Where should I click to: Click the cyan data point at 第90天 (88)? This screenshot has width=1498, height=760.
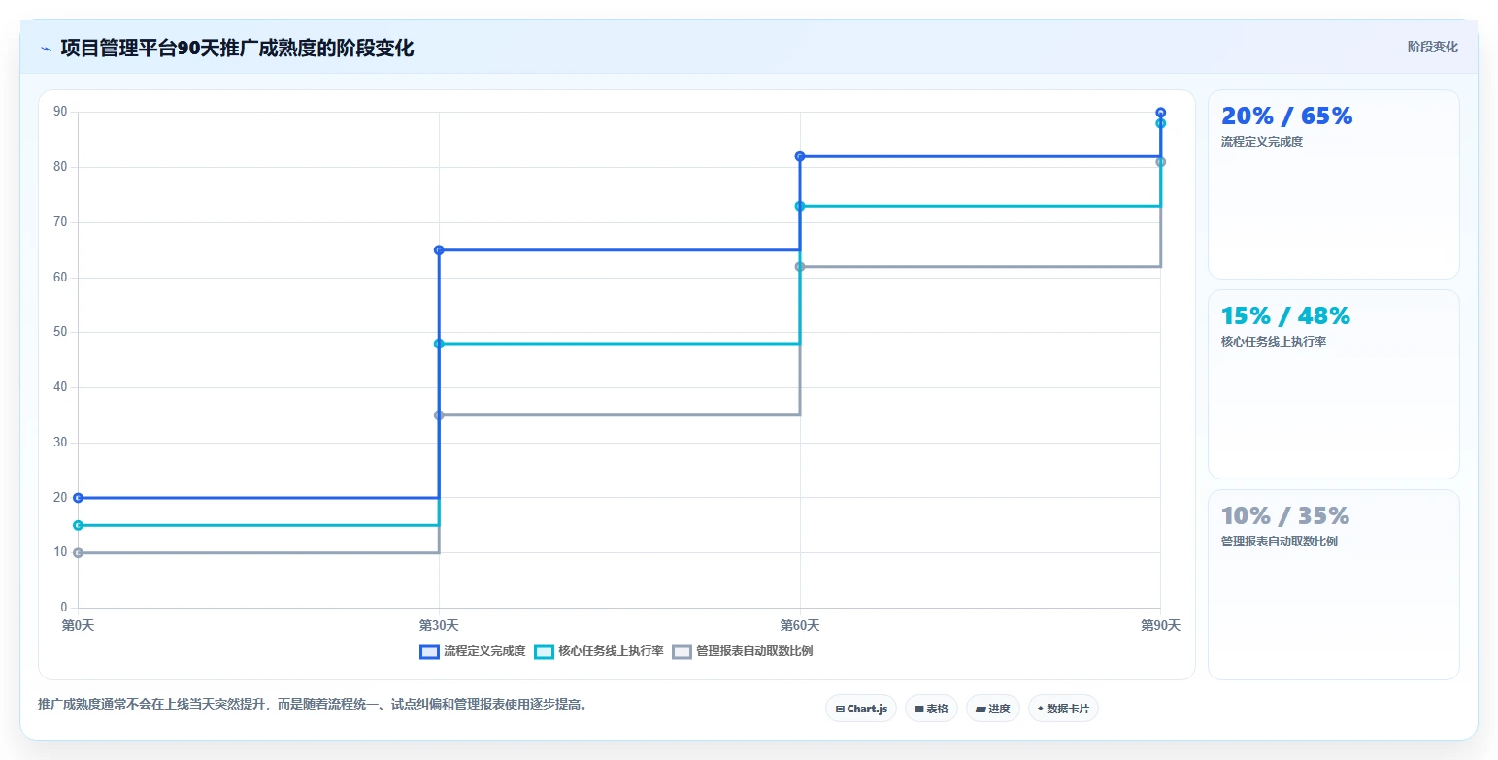tap(1161, 123)
